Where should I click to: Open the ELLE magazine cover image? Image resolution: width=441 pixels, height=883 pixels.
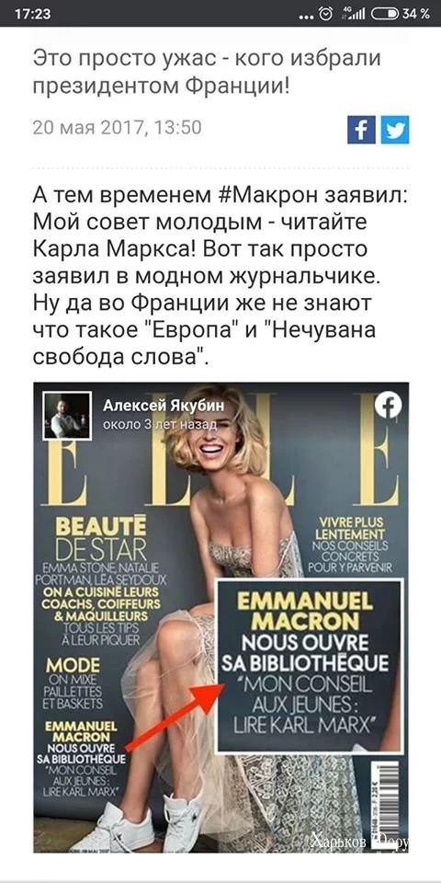pos(221,618)
